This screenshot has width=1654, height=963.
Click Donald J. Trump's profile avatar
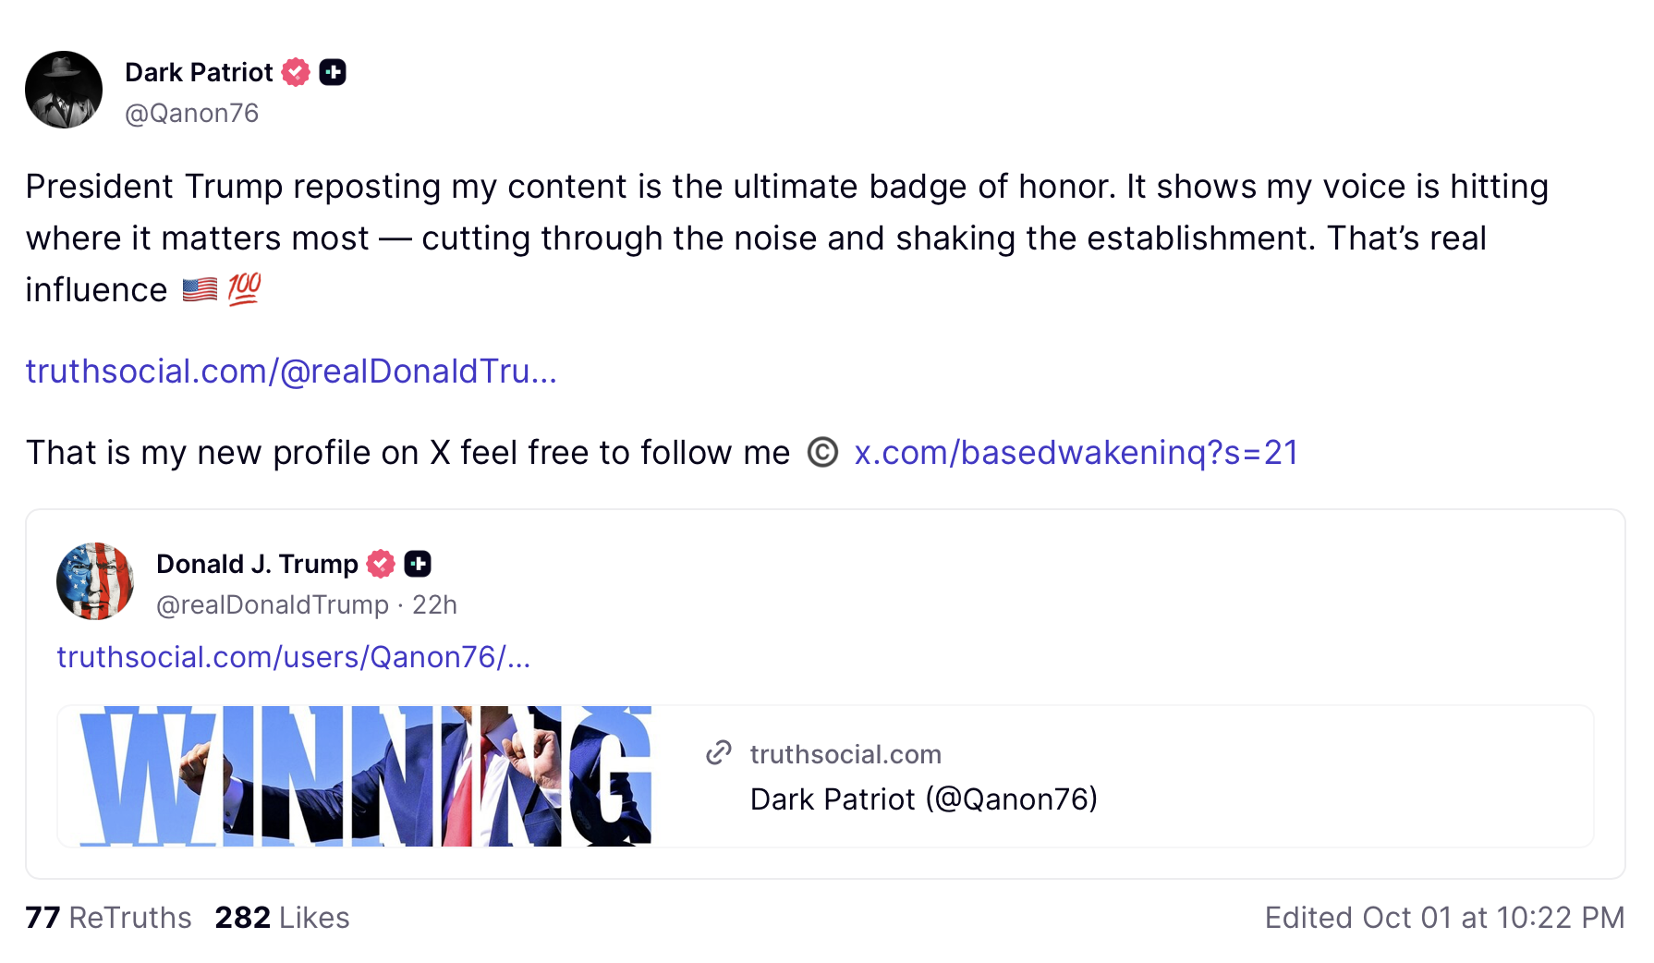tap(95, 581)
